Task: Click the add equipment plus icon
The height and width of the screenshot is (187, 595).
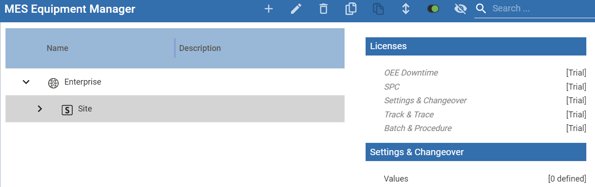Action: coord(269,9)
